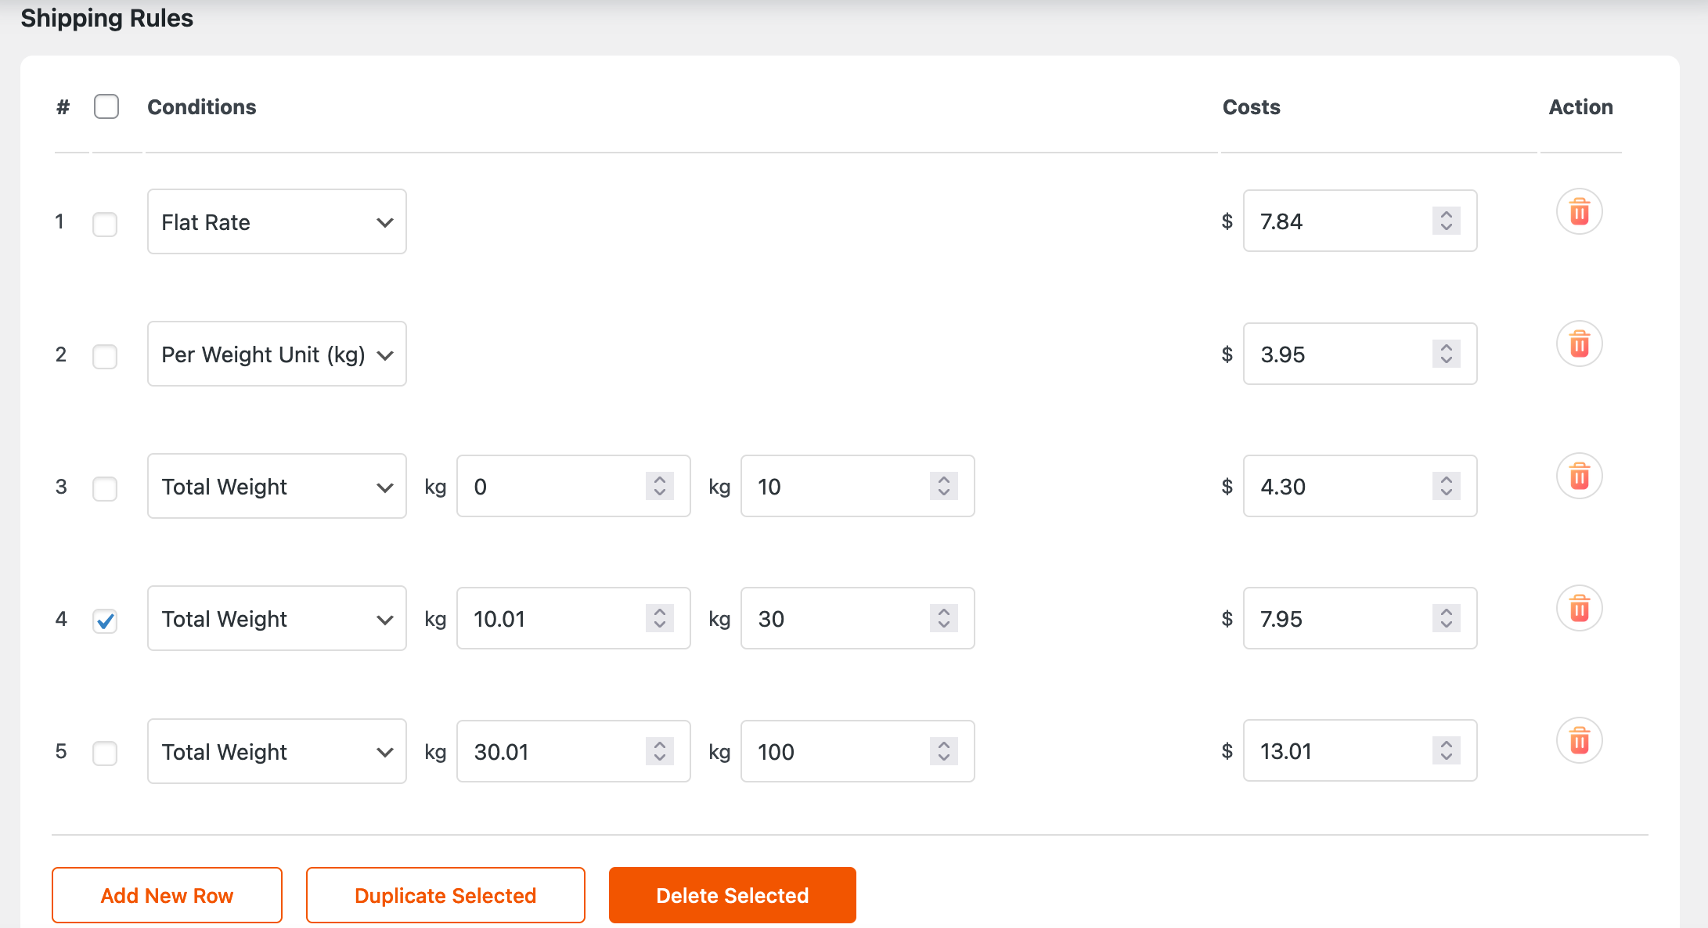Uncheck the row 4 checkbox
The image size is (1708, 928).
pyautogui.click(x=105, y=621)
